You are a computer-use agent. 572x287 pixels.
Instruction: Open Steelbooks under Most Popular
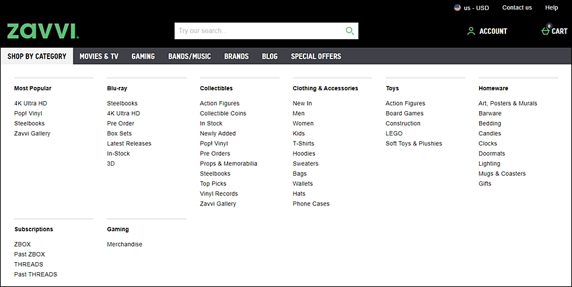(29, 123)
